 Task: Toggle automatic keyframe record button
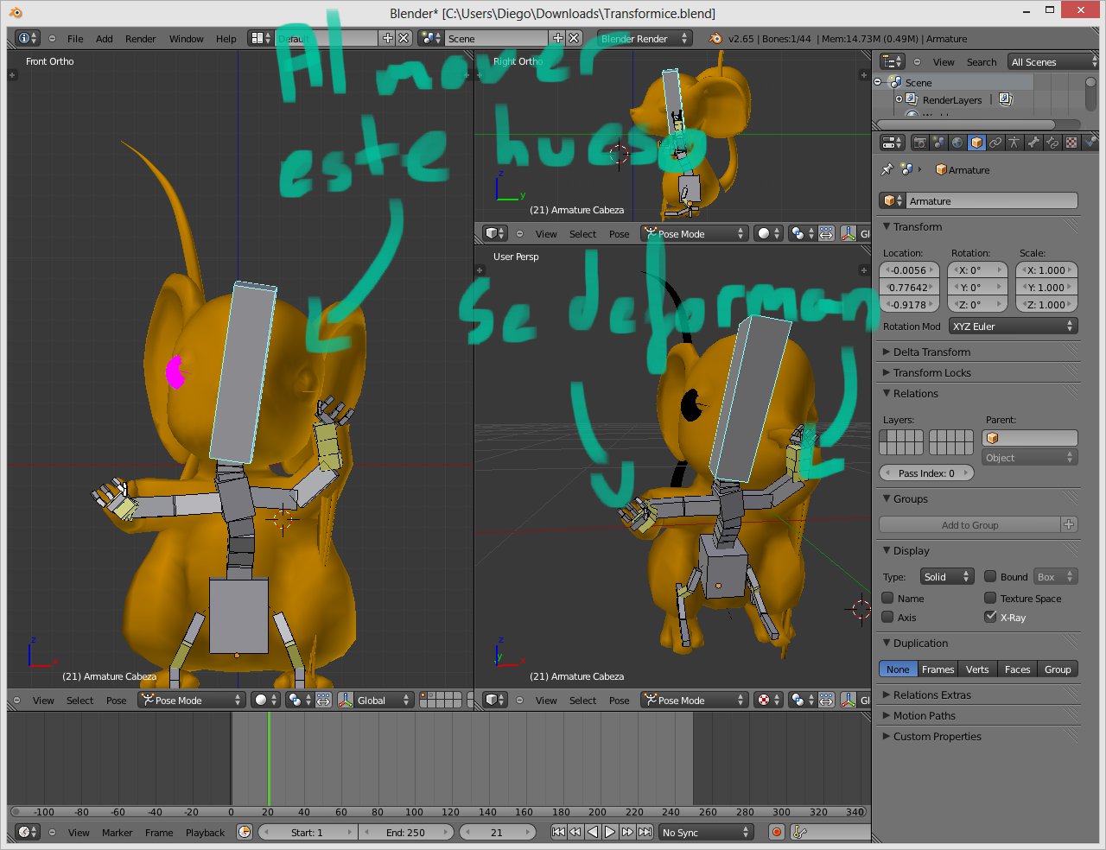(x=777, y=832)
